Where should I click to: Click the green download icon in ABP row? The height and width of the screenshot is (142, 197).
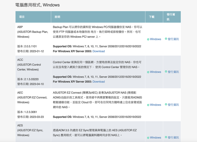[x=148, y=39]
